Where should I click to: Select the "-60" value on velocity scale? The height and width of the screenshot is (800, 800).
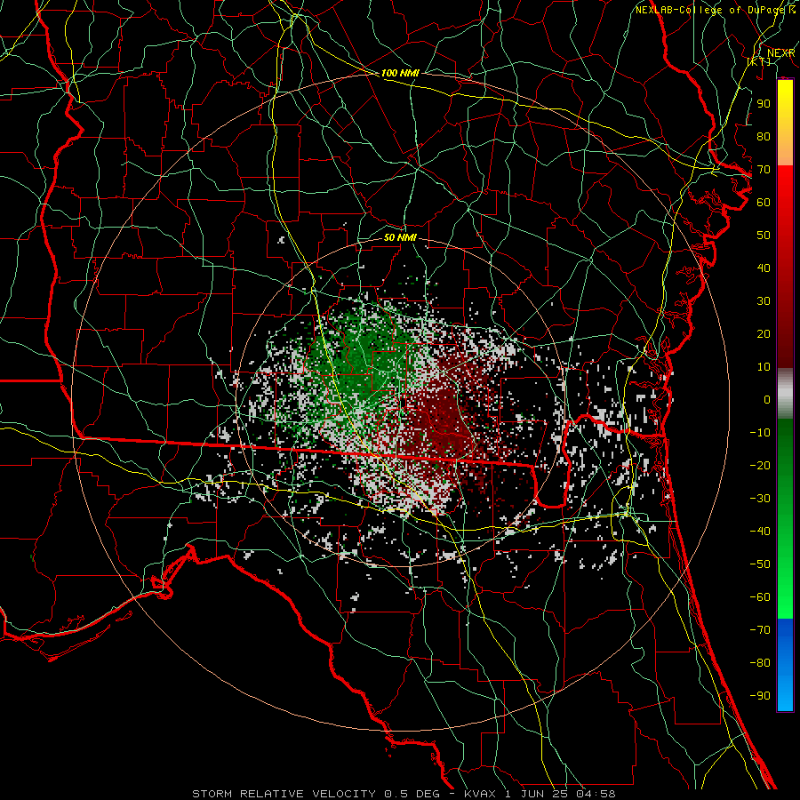(760, 597)
